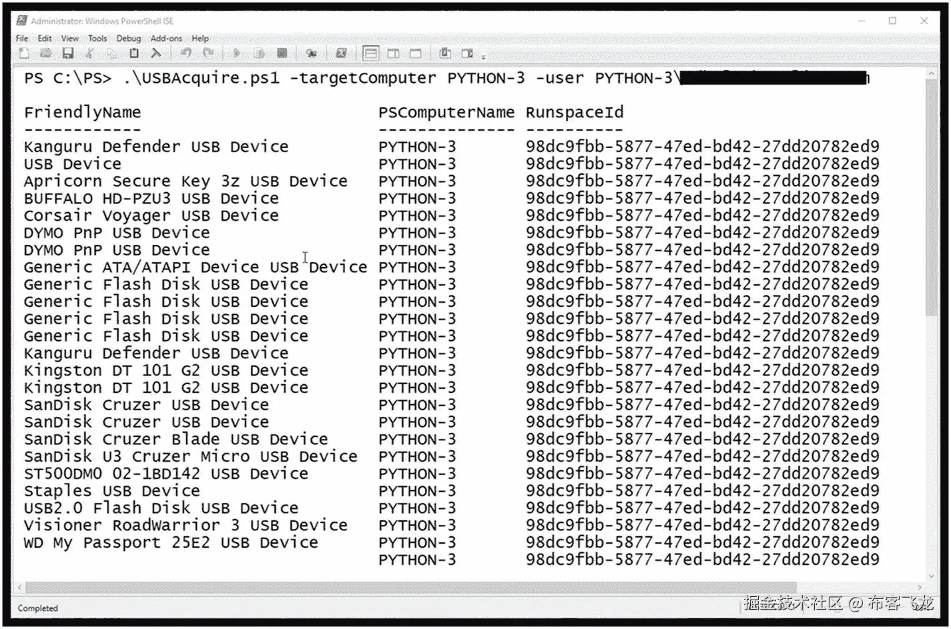This screenshot has height=629, width=951.
Task: Launch PowerShell.exe from the toolbar icon
Action: [x=341, y=53]
